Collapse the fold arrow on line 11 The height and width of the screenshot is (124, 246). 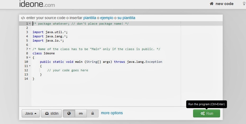[x=30, y=66]
